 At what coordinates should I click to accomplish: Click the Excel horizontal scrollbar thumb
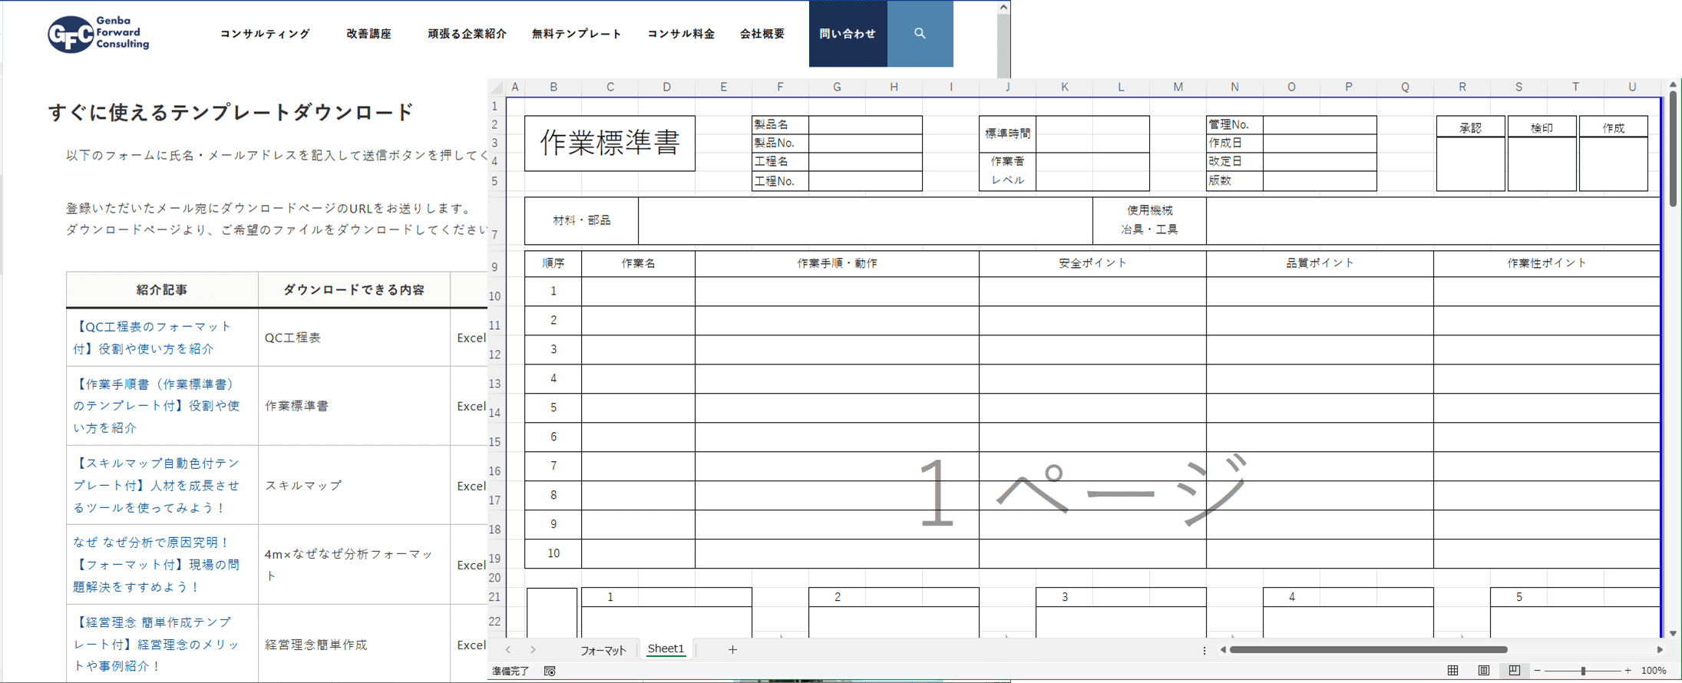tap(1369, 649)
